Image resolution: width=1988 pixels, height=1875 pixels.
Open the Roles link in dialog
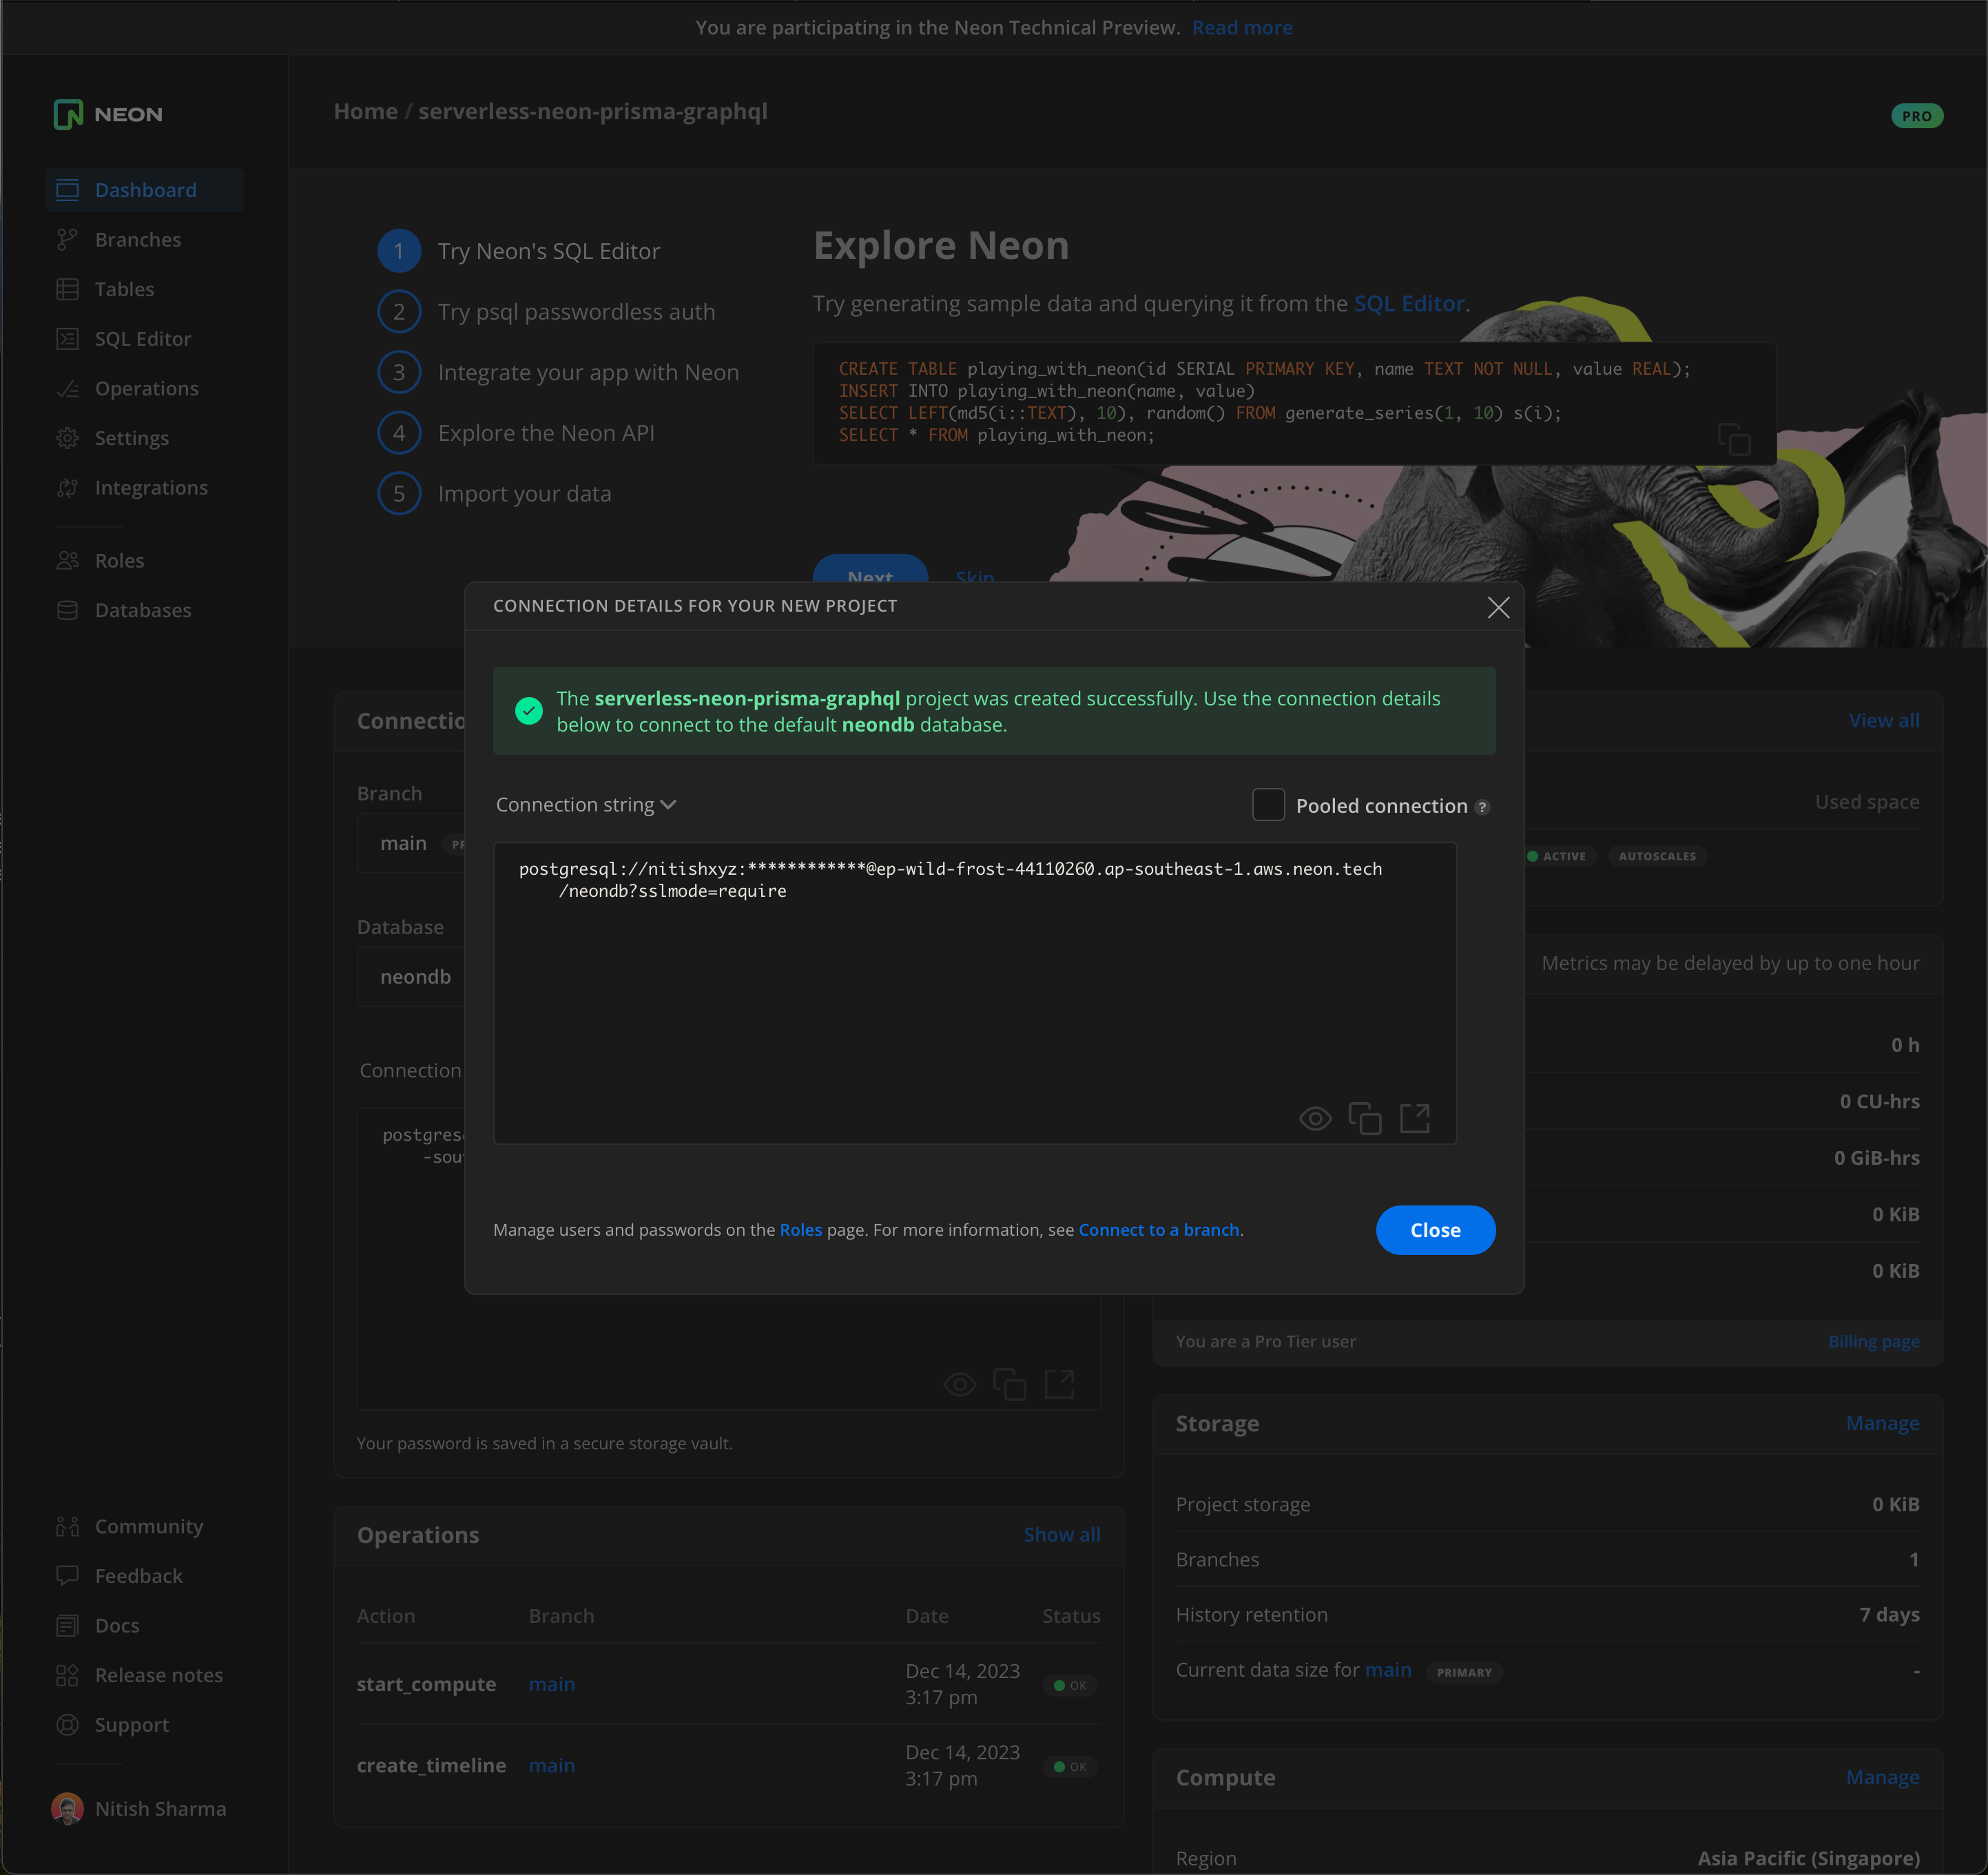click(800, 1230)
